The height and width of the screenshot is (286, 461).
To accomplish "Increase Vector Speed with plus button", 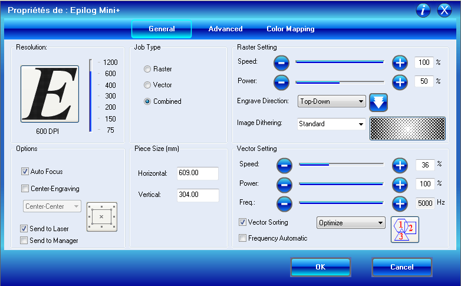I will [400, 165].
